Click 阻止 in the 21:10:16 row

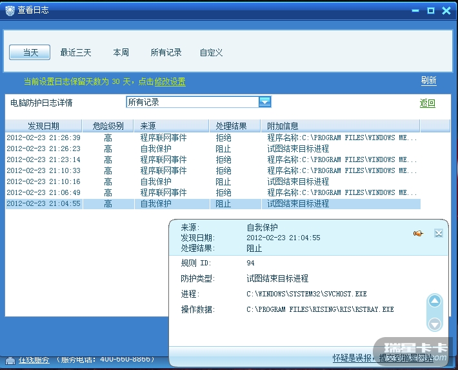coord(223,181)
